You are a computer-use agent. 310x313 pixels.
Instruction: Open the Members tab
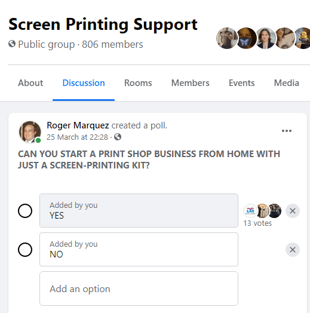191,83
